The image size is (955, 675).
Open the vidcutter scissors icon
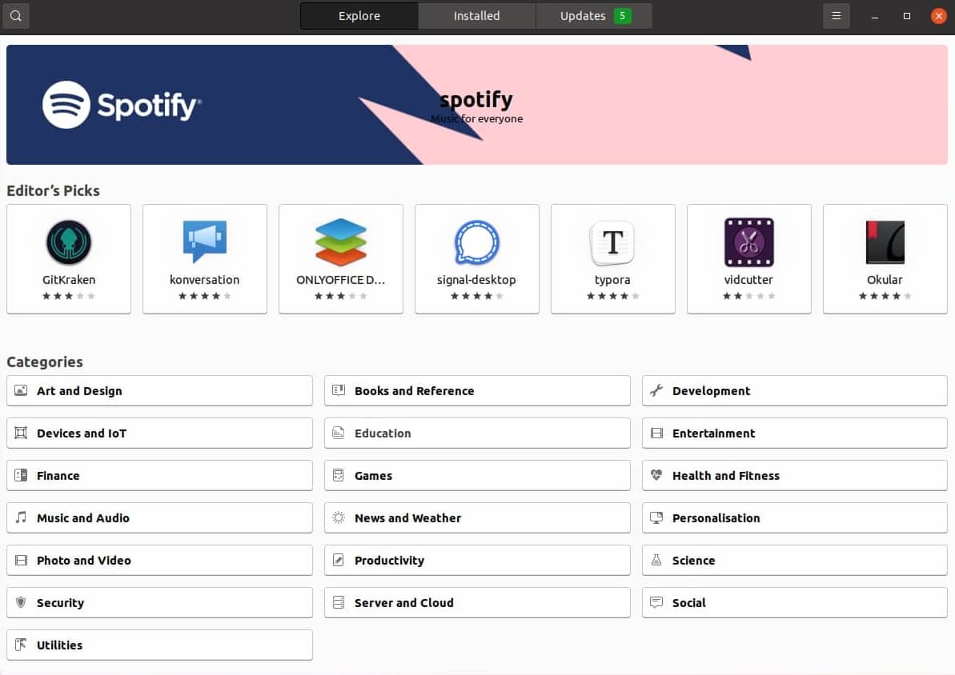[x=749, y=242]
